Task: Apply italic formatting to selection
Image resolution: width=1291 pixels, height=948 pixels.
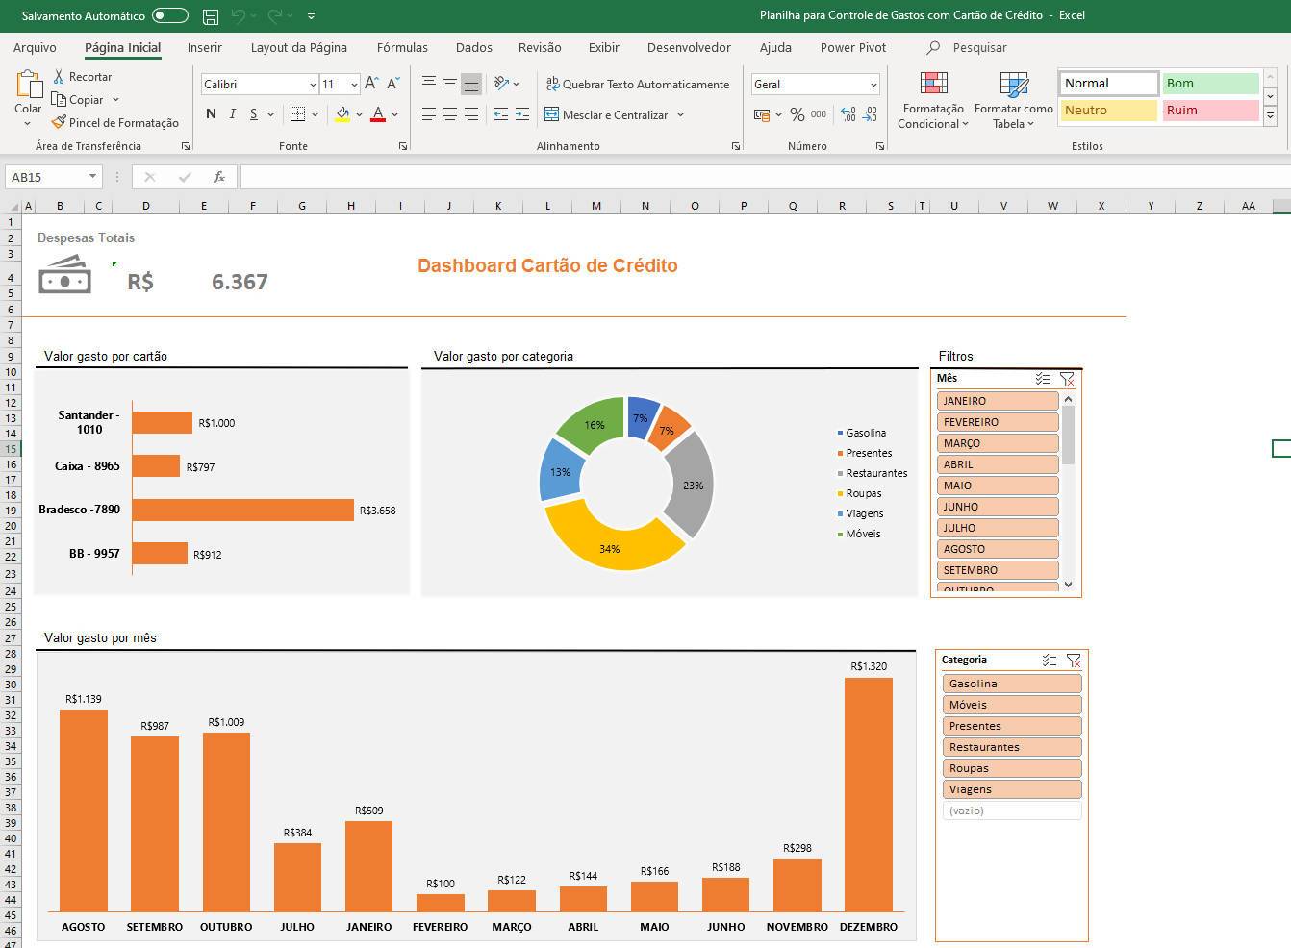Action: tap(232, 114)
